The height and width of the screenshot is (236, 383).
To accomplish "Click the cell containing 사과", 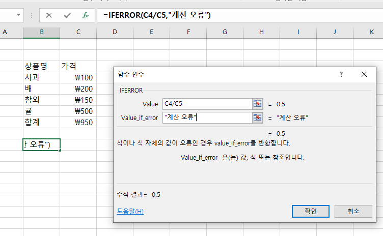I will (41, 77).
